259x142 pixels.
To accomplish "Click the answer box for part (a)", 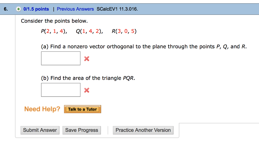I will click(61, 58).
